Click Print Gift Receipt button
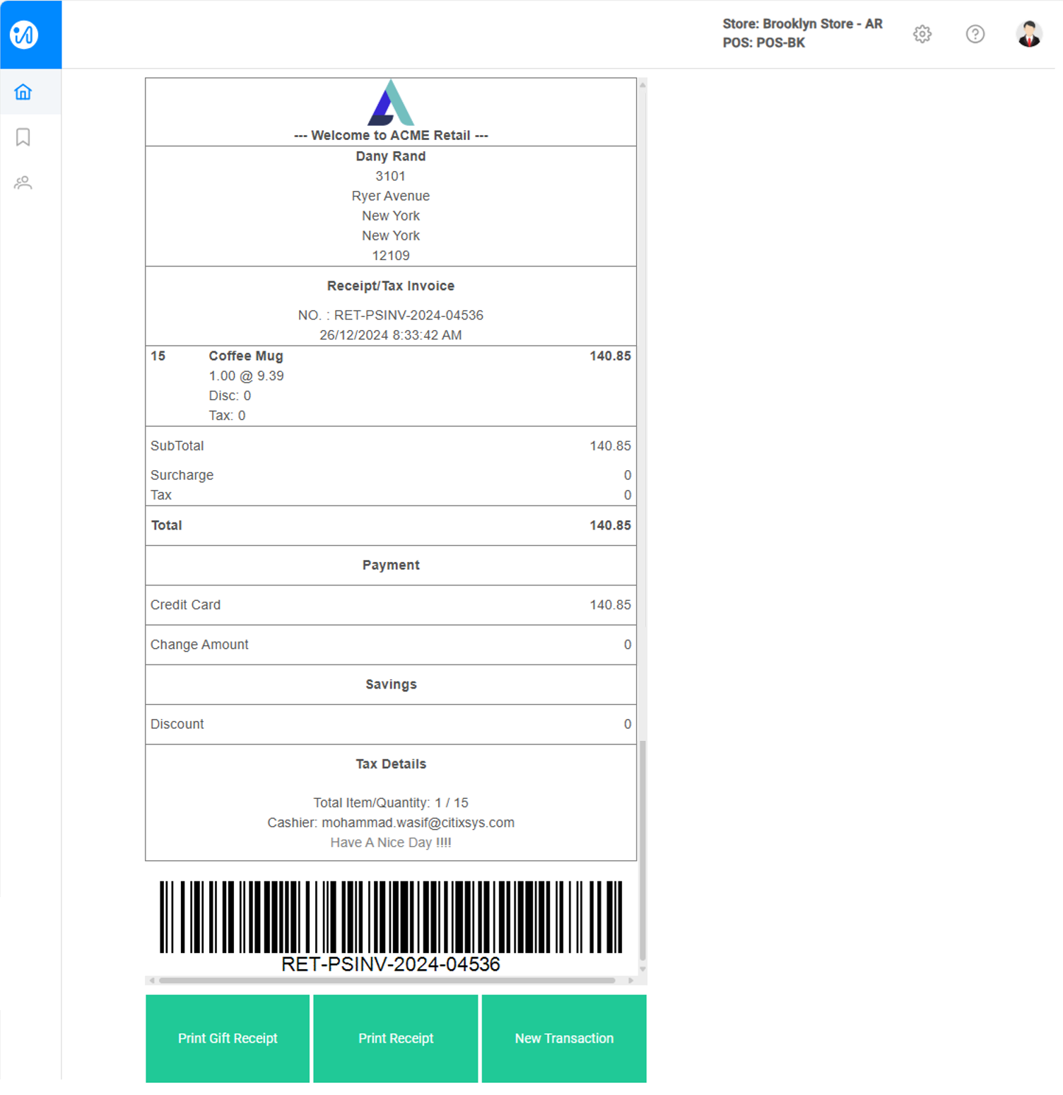This screenshot has height=1095, width=1063. (x=228, y=1038)
